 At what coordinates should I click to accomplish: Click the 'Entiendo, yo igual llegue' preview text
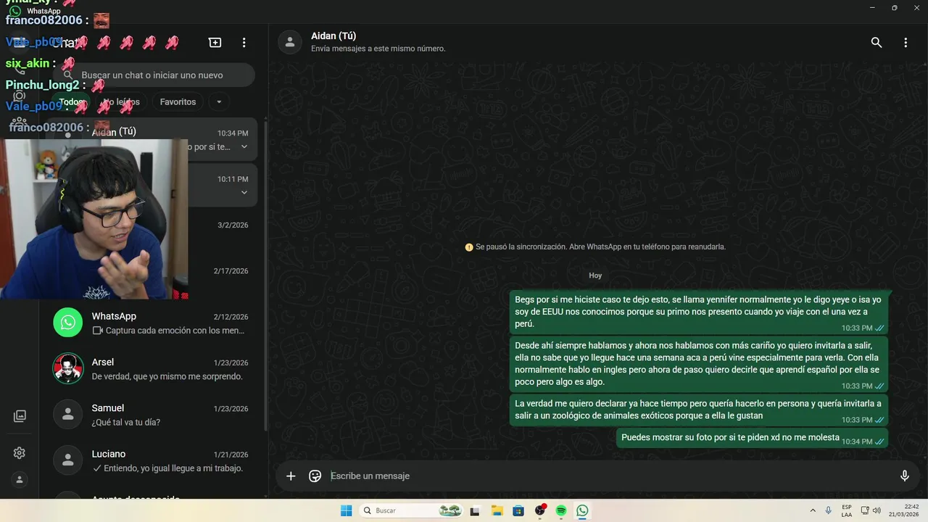(x=173, y=468)
